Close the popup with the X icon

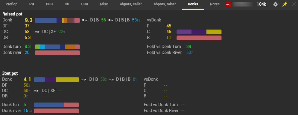(294, 4)
